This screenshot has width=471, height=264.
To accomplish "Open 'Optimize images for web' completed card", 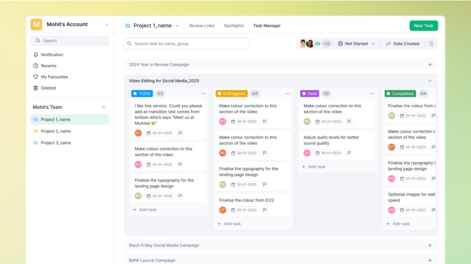I will (411, 197).
